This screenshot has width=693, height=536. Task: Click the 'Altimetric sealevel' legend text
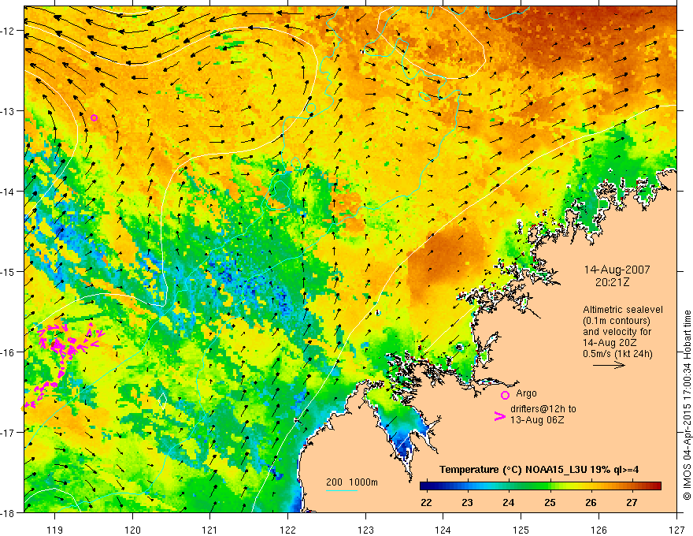click(x=623, y=310)
